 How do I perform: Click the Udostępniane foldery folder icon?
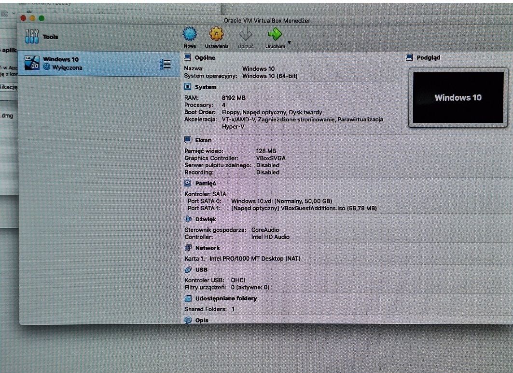pyautogui.click(x=188, y=298)
